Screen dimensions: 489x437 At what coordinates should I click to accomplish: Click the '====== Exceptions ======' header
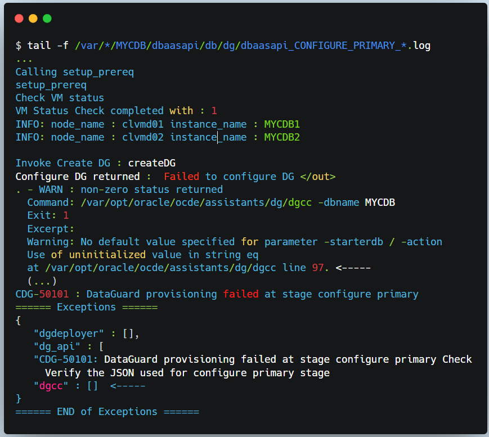click(x=86, y=307)
